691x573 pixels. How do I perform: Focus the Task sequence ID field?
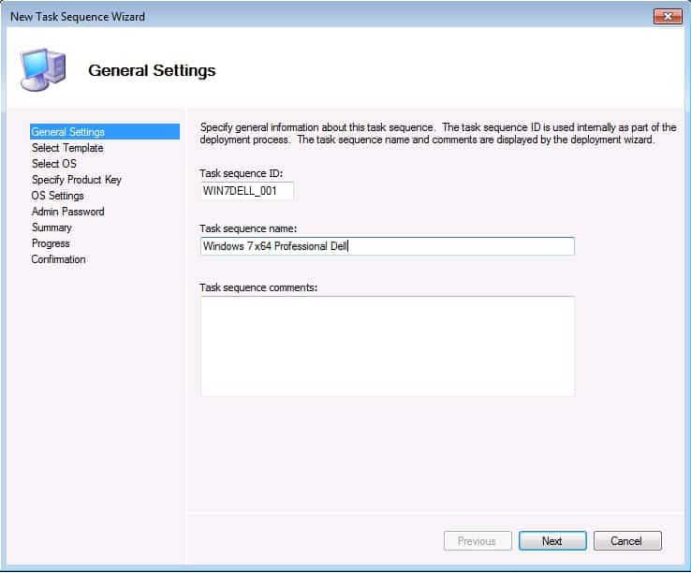coord(247,191)
